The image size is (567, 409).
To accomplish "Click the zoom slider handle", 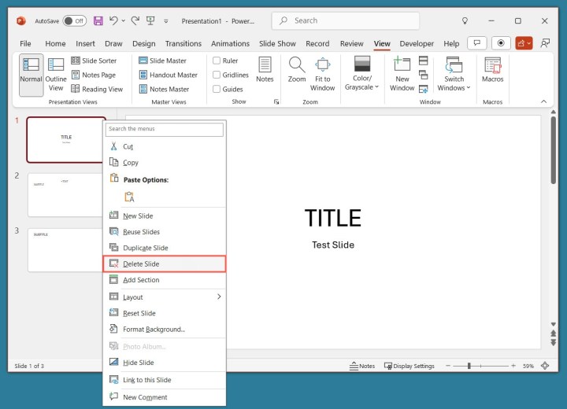I will [x=469, y=366].
